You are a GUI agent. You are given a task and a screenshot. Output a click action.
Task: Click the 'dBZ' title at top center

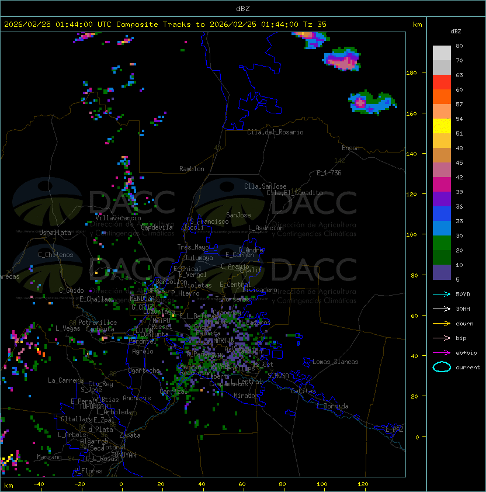243,8
